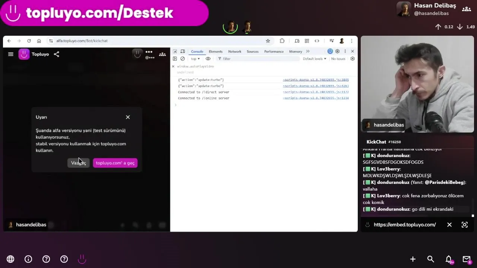The width and height of the screenshot is (477, 268).
Task: Click the highlighted participant avatar with green ring
Action: click(x=230, y=27)
